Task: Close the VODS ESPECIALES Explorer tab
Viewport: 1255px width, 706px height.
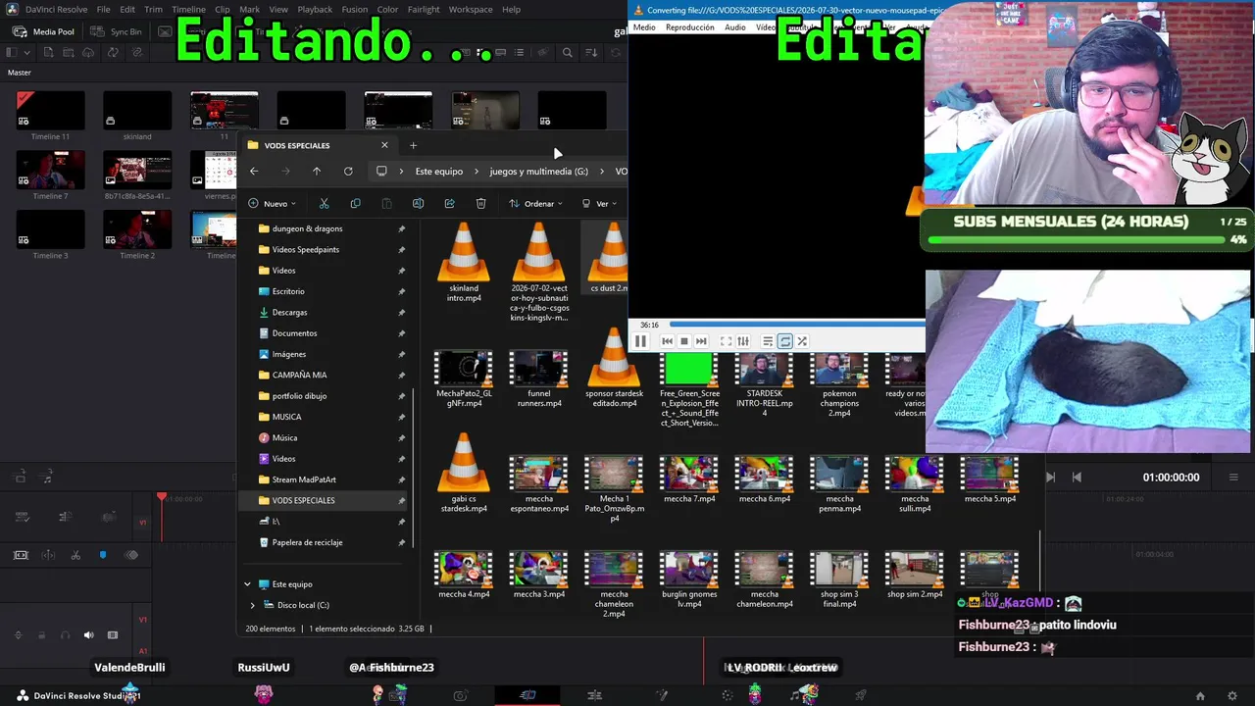Action: click(x=384, y=145)
